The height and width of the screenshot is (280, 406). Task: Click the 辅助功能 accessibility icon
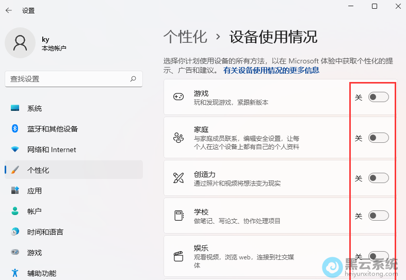(x=15, y=273)
